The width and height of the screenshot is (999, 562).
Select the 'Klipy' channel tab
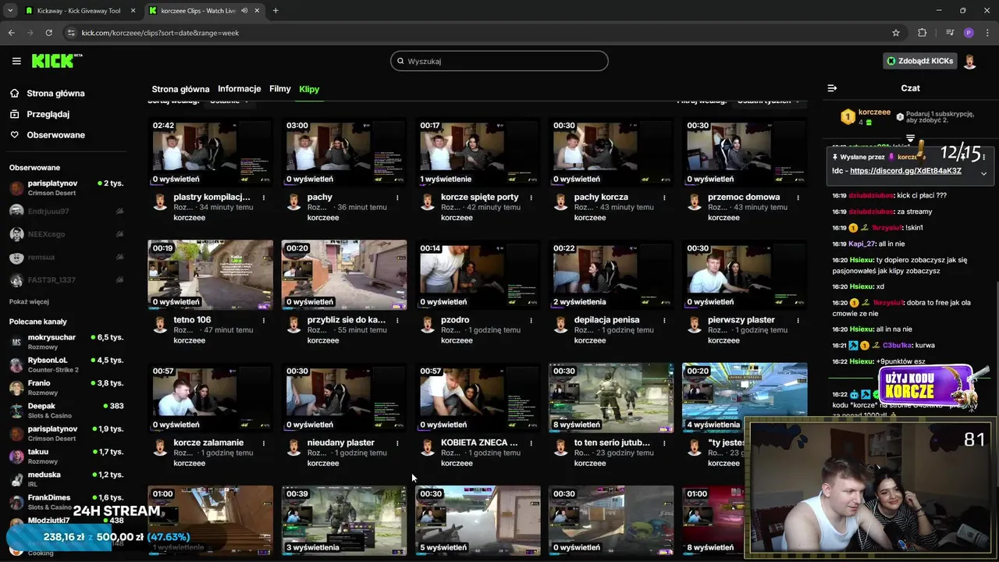(309, 89)
